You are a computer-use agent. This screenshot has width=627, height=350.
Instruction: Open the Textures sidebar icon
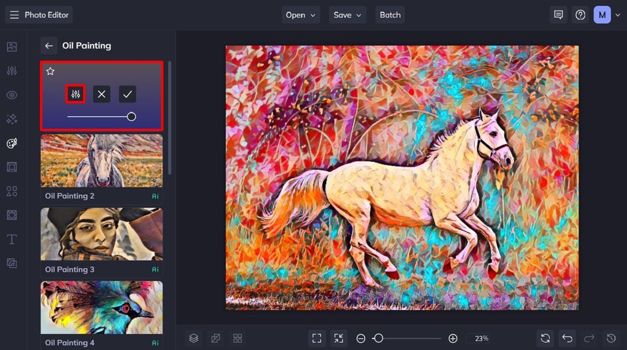coord(12,263)
